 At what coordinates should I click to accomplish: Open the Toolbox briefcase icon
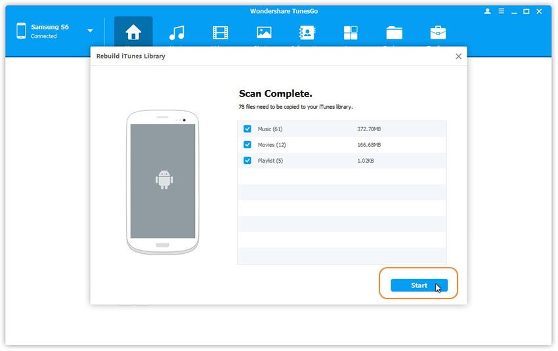click(x=438, y=33)
